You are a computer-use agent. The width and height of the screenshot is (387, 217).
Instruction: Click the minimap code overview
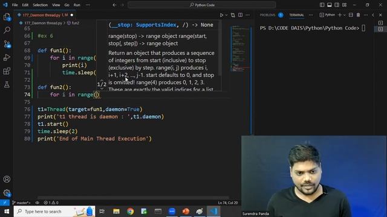tap(241, 48)
